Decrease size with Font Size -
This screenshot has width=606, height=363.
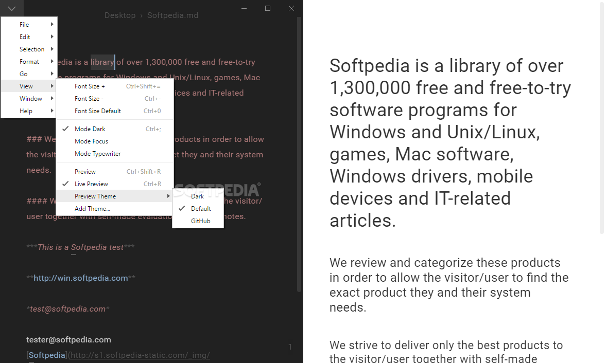point(115,98)
